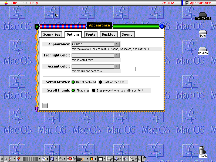This screenshot has width=216, height=162.
Task: Switch to the Desktop tab
Action: click(x=109, y=35)
